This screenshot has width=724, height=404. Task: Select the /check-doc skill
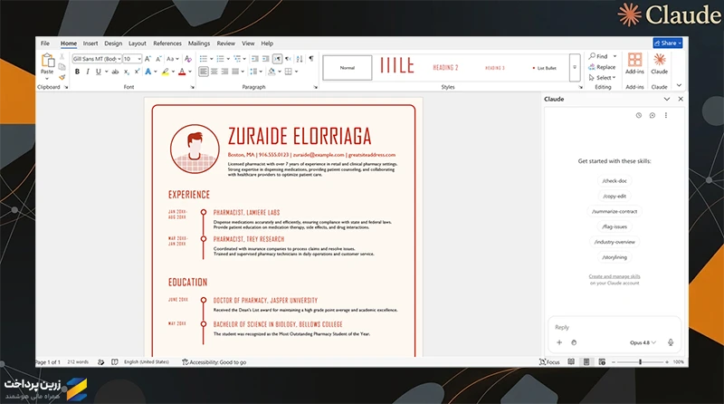tap(614, 181)
